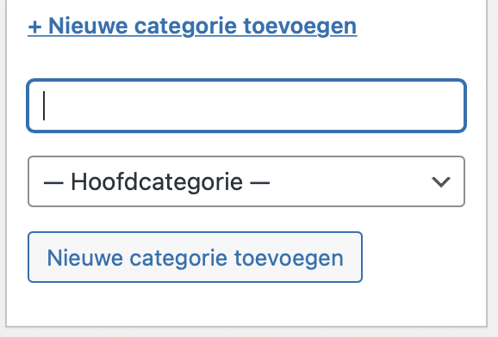Place the cursor in the empty category input
This screenshot has width=498, height=337.
(246, 106)
